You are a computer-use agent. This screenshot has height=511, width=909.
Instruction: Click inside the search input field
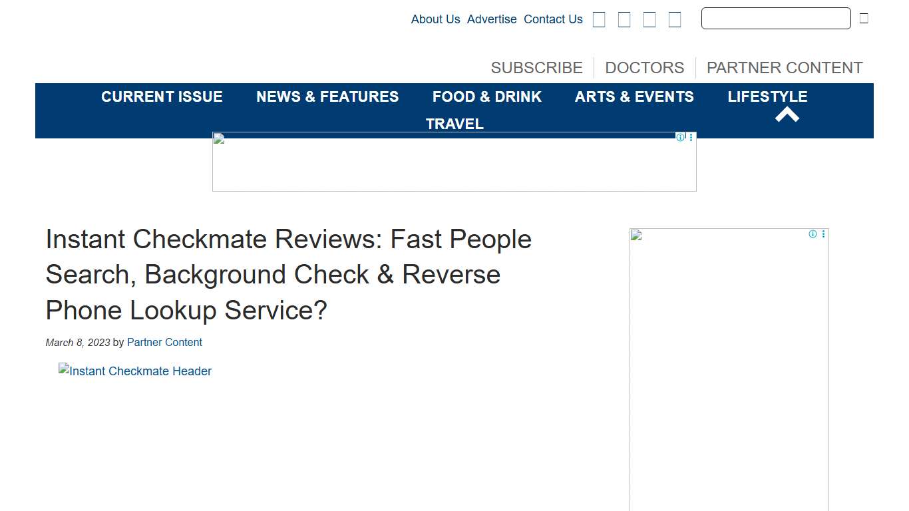click(775, 18)
